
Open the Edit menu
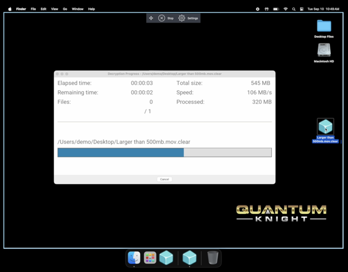coord(43,9)
